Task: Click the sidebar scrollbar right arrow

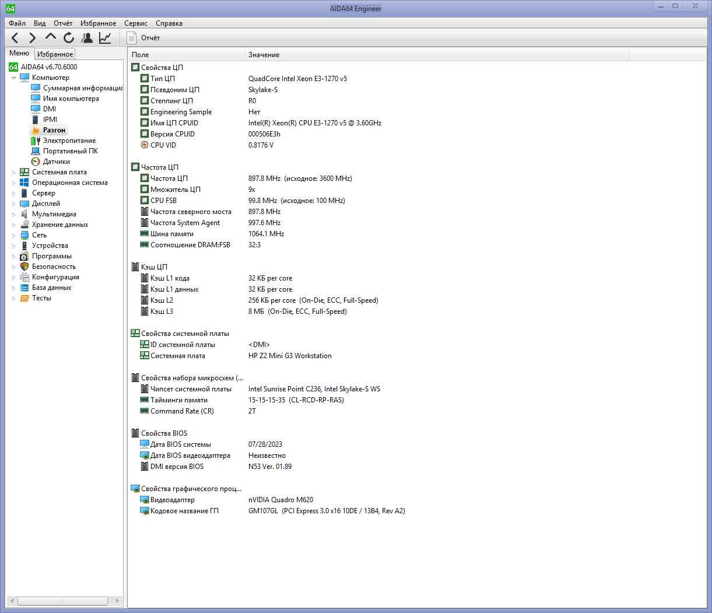Action: [x=117, y=601]
